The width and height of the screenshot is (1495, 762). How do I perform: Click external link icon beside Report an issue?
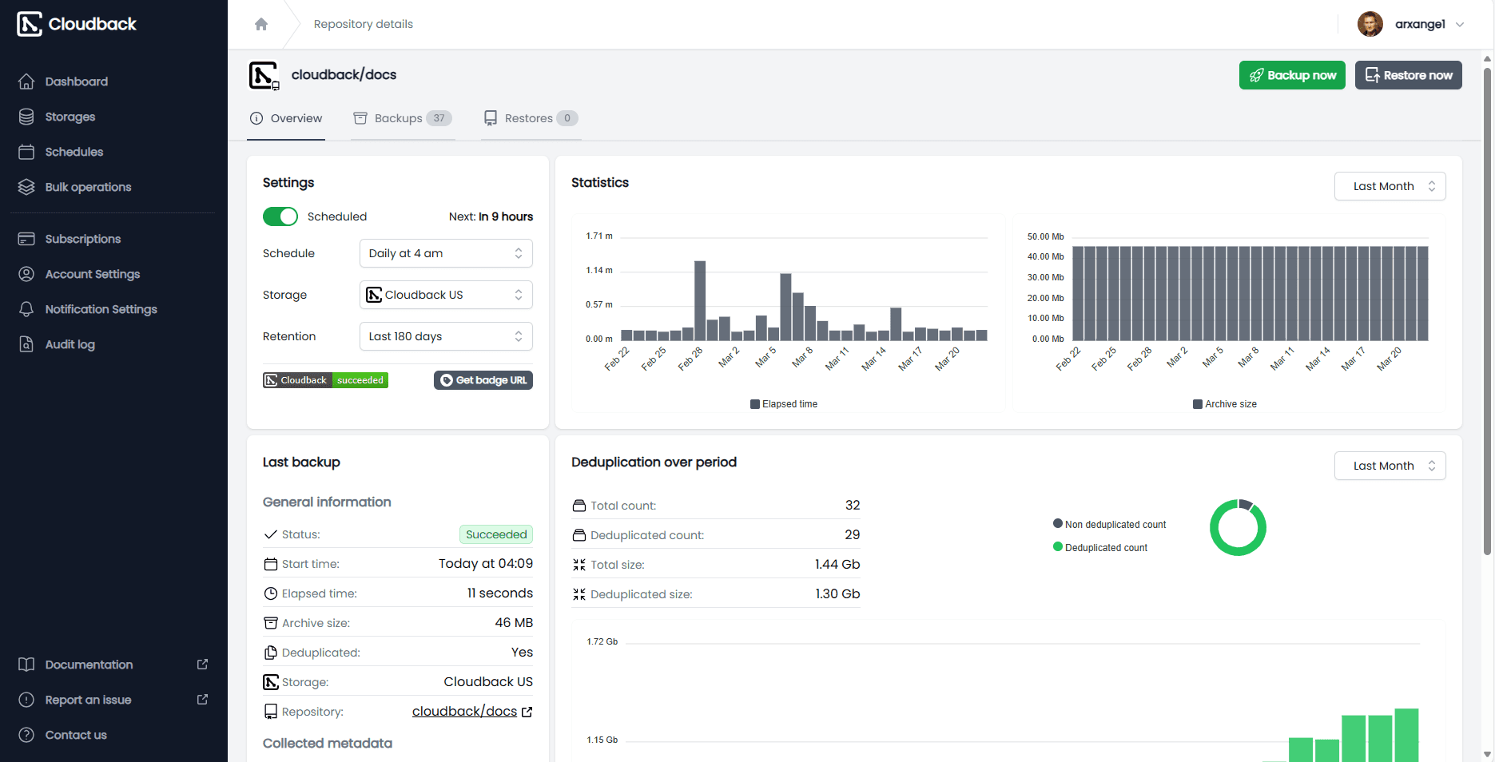[203, 700]
